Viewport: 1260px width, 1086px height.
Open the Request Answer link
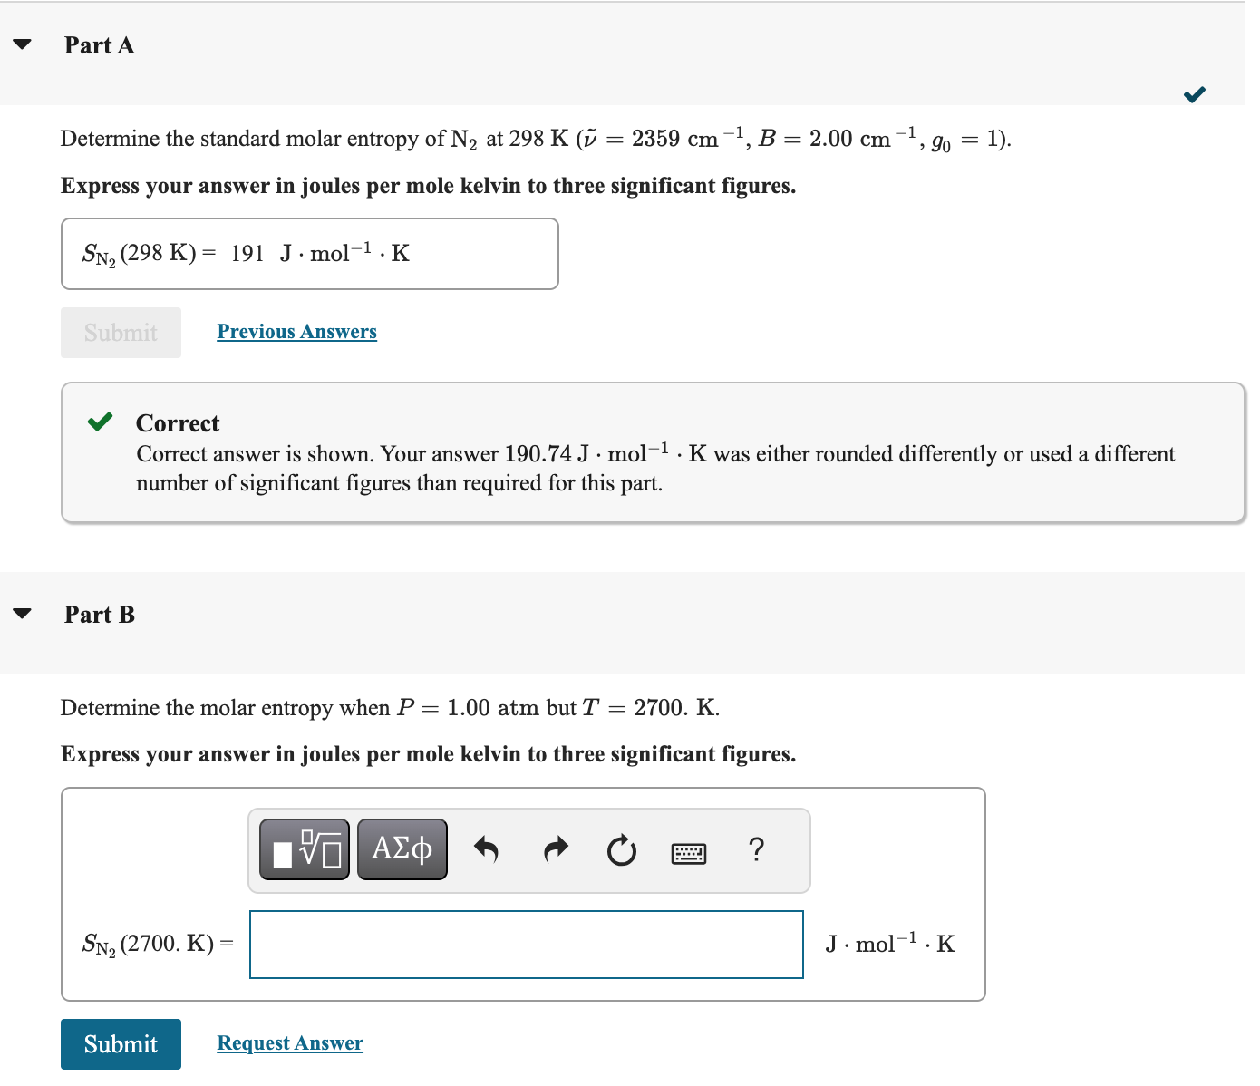pos(289,1042)
